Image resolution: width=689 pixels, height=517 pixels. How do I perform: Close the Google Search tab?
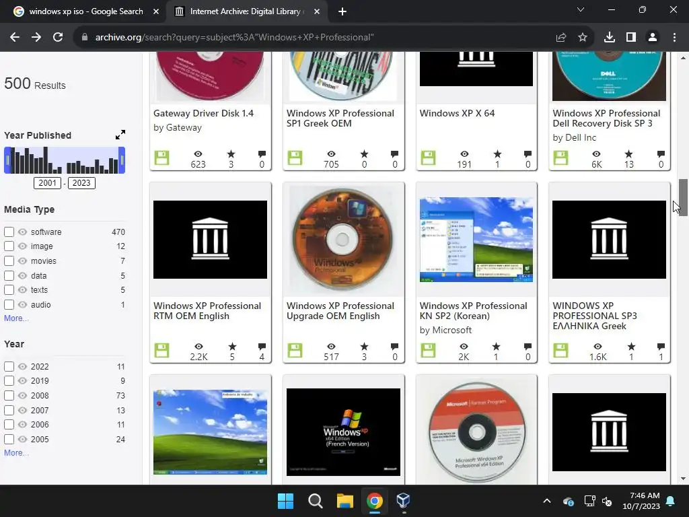pyautogui.click(x=156, y=11)
